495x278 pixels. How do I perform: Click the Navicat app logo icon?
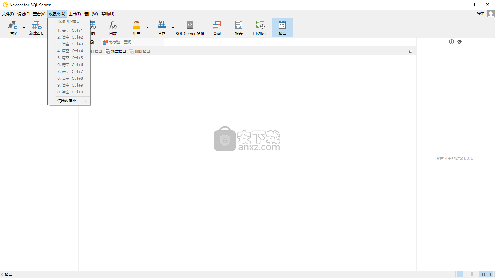point(5,5)
